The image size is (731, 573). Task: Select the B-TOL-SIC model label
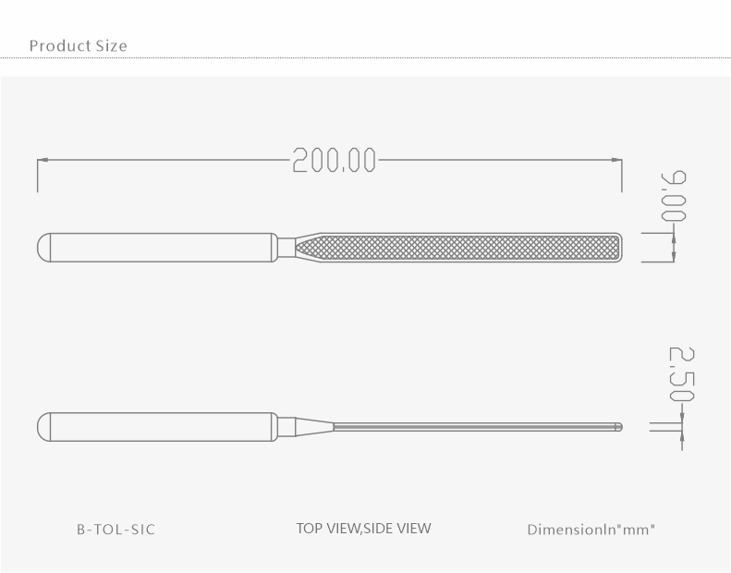[116, 530]
